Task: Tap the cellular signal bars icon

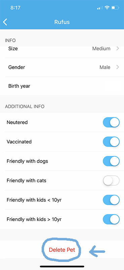Action: [100, 8]
